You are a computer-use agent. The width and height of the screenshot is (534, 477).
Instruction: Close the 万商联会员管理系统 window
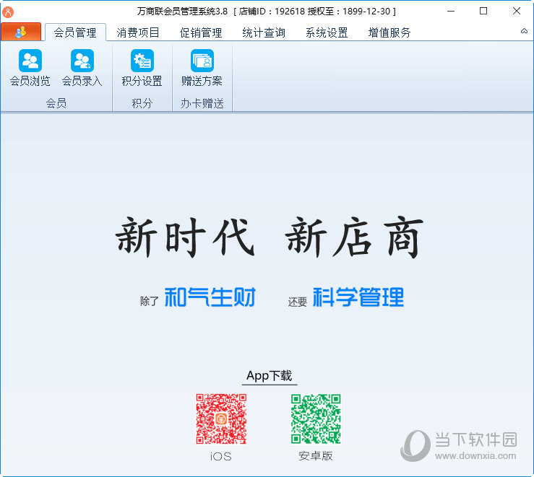tap(516, 12)
